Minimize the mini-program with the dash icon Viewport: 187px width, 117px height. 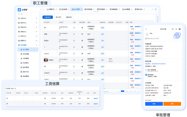pyautogui.click(x=176, y=29)
